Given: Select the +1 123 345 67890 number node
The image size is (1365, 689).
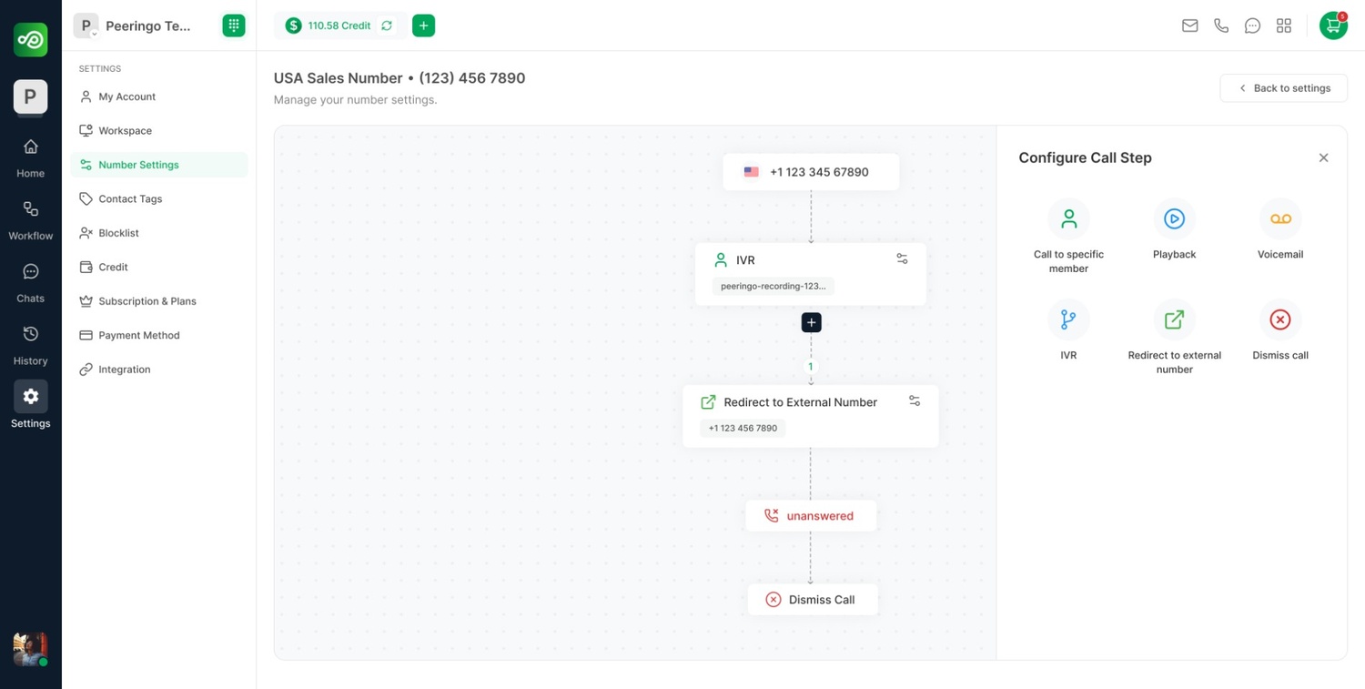Looking at the screenshot, I should [811, 172].
